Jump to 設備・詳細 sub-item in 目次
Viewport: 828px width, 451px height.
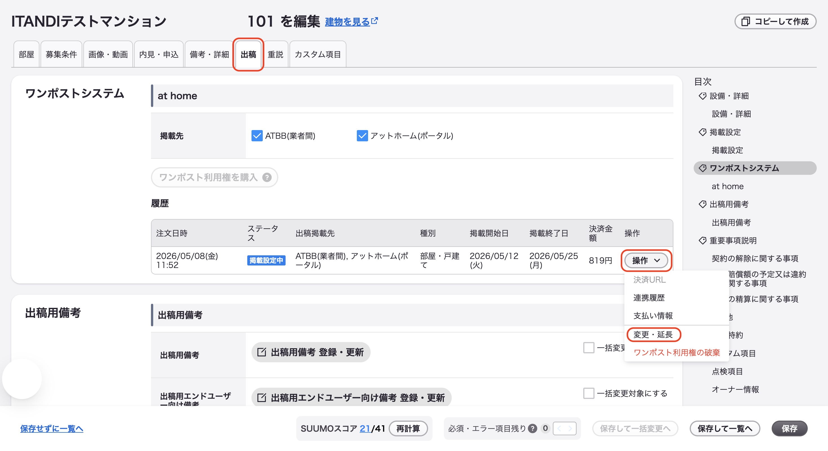click(x=731, y=114)
